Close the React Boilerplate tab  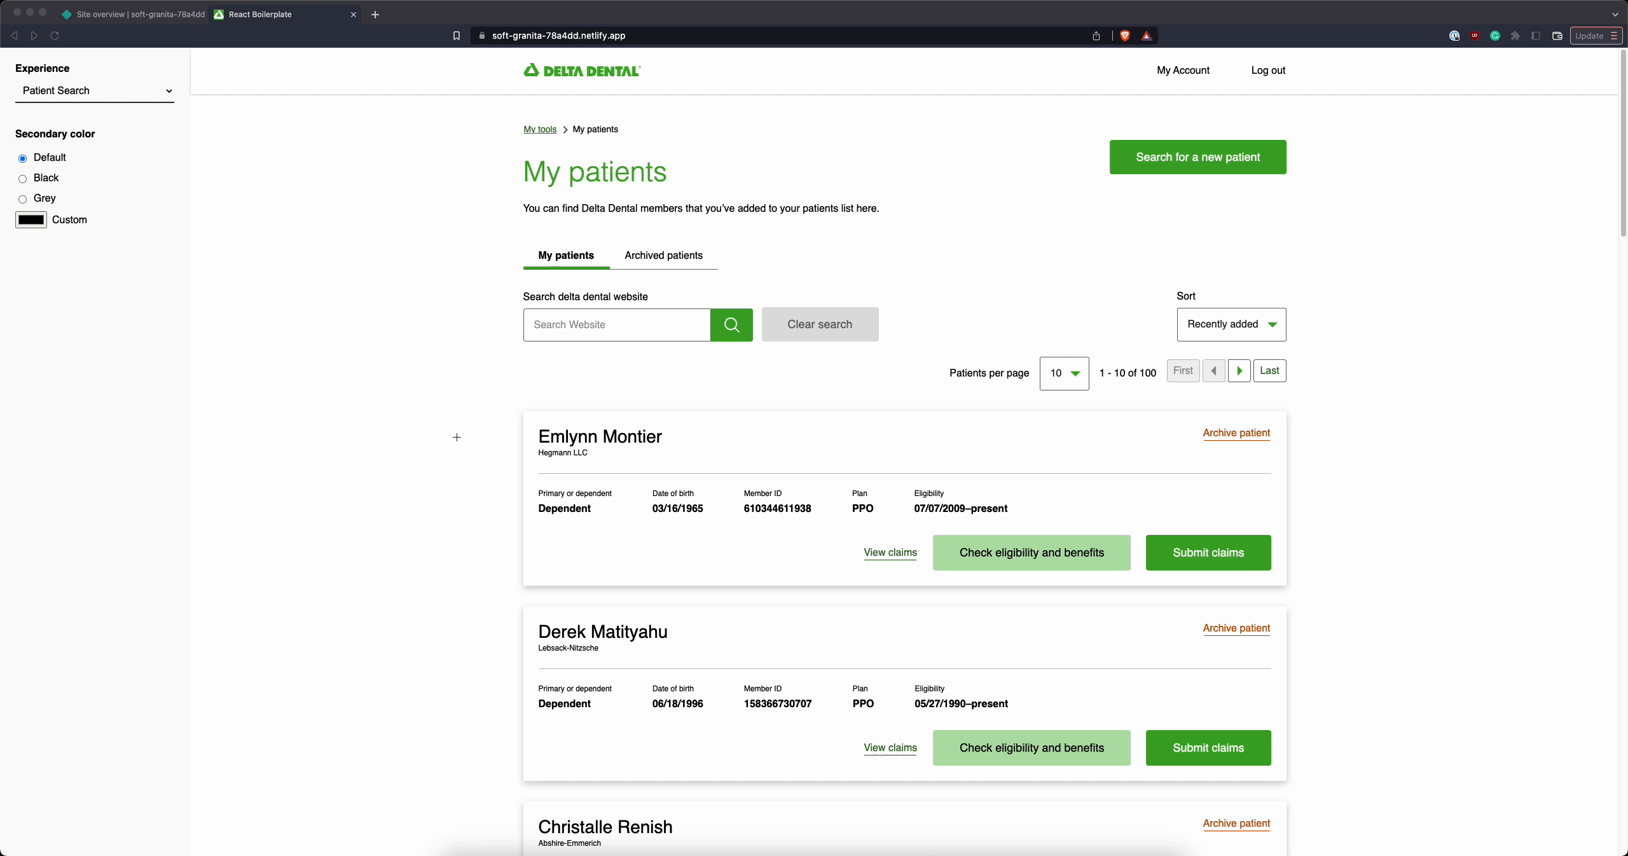point(354,15)
